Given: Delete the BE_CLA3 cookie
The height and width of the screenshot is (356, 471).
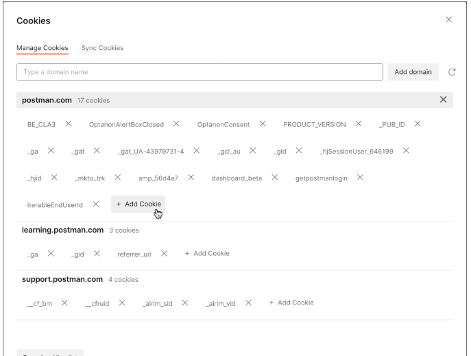Looking at the screenshot, I should click(x=68, y=123).
